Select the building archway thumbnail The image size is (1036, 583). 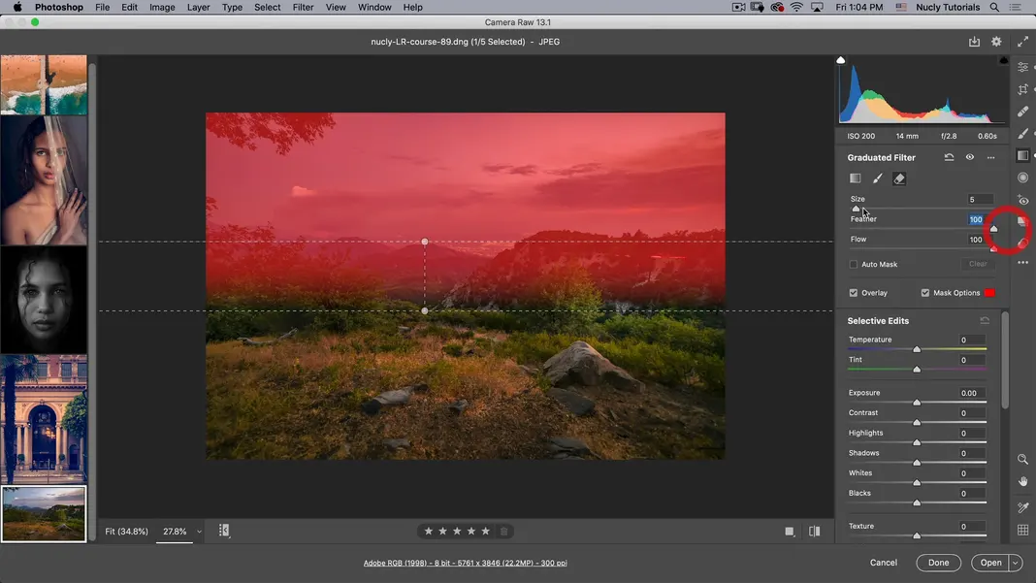pos(44,419)
